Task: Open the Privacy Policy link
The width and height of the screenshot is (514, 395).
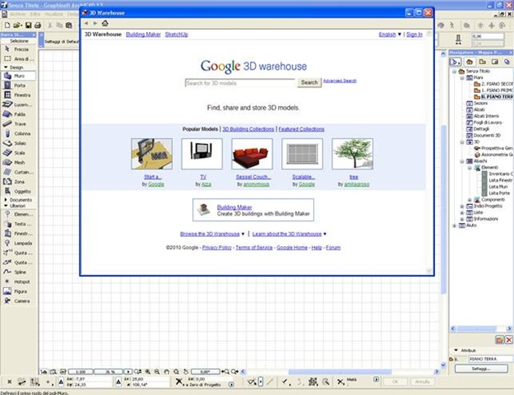Action: coord(217,248)
